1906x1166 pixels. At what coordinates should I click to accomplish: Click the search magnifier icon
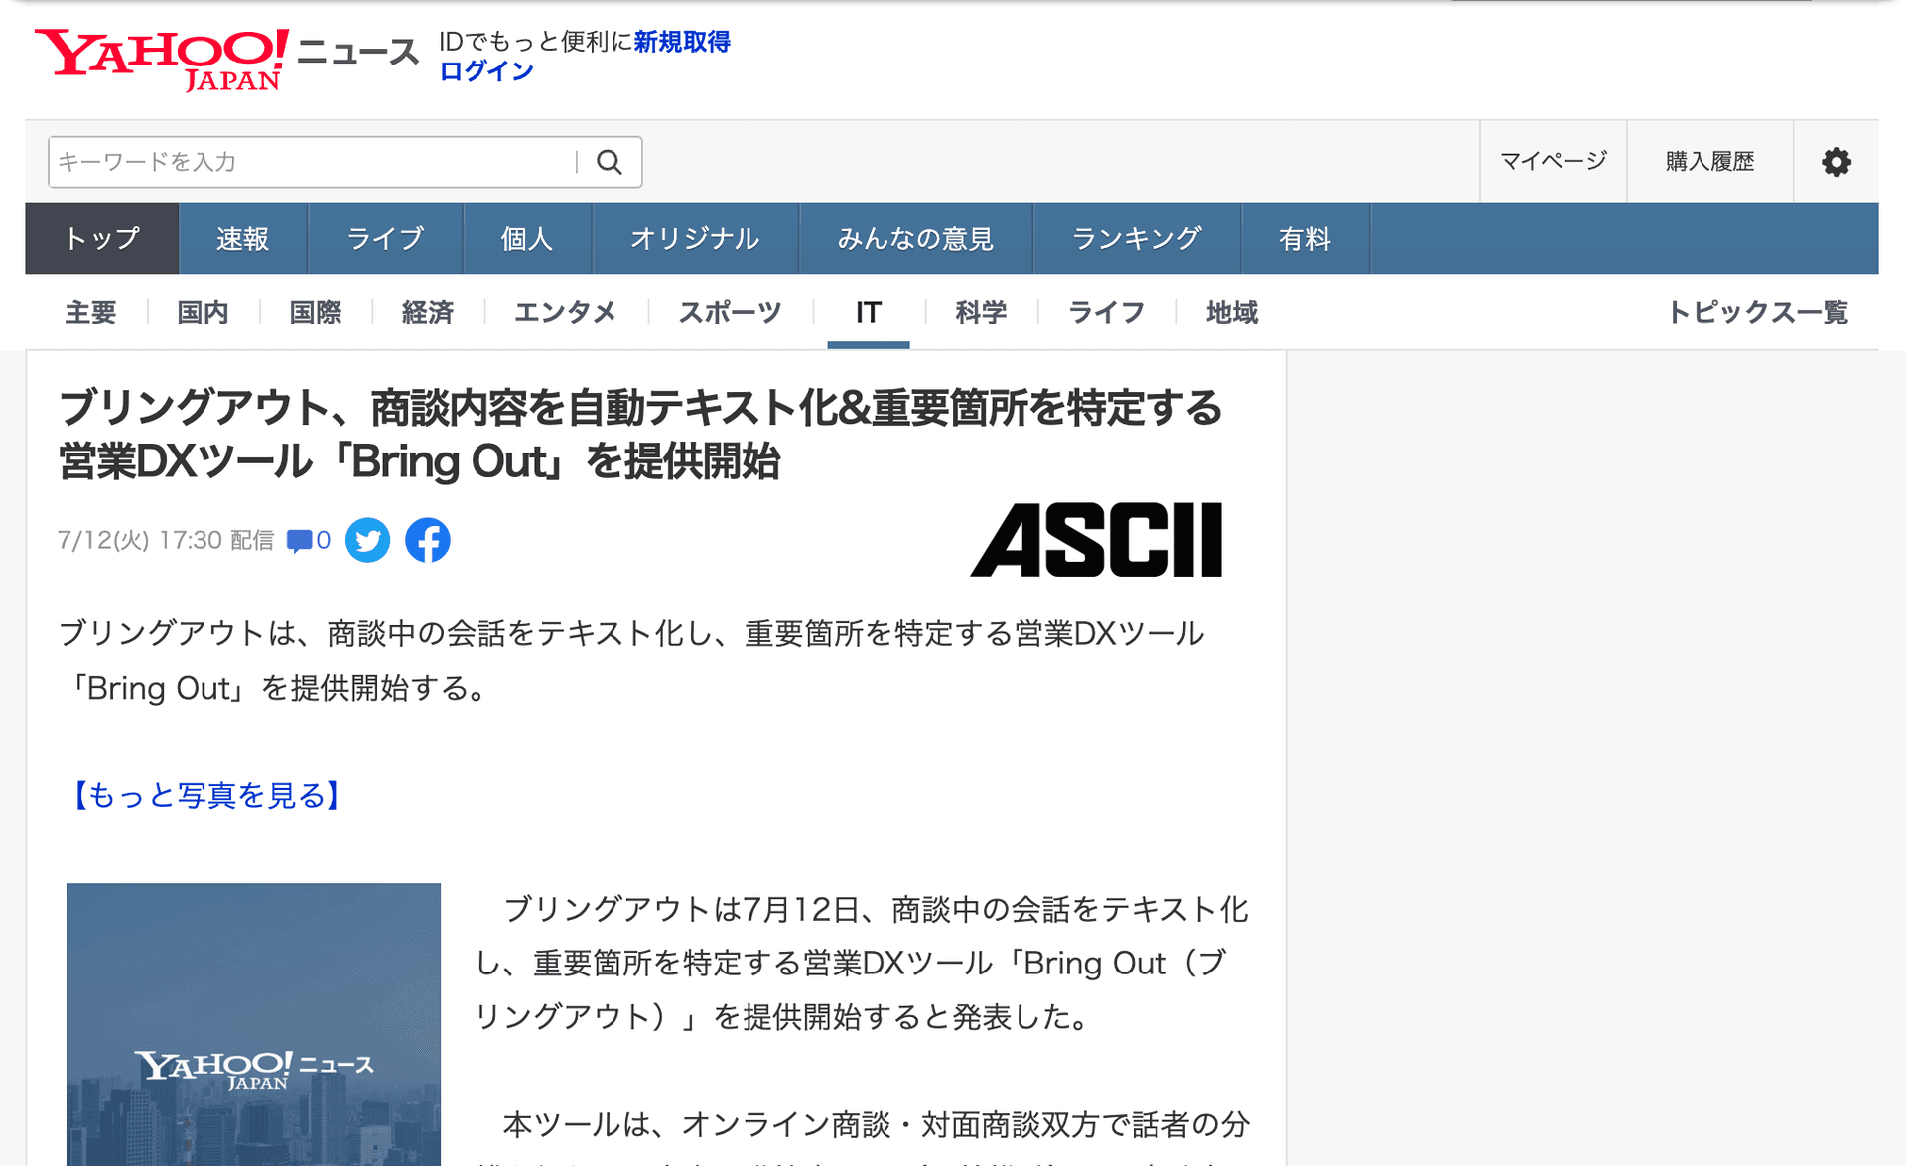click(610, 162)
